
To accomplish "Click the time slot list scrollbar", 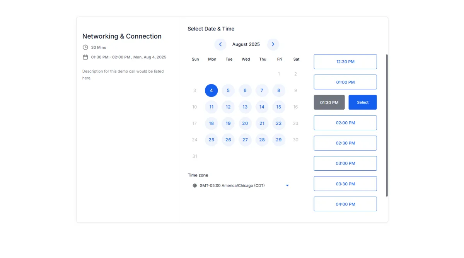I will click(387, 126).
